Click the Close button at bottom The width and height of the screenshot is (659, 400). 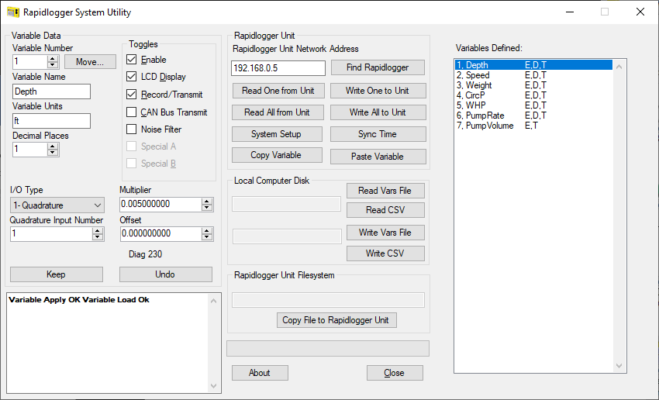click(x=395, y=373)
